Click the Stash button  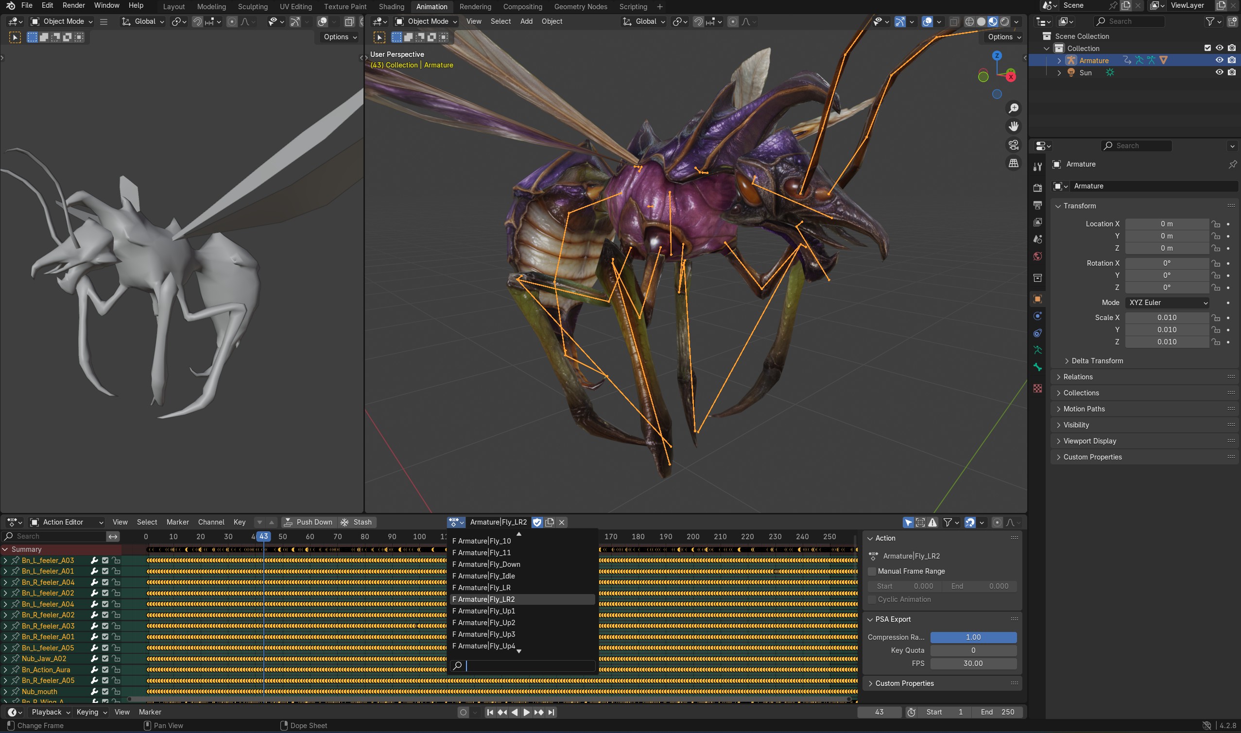(357, 522)
